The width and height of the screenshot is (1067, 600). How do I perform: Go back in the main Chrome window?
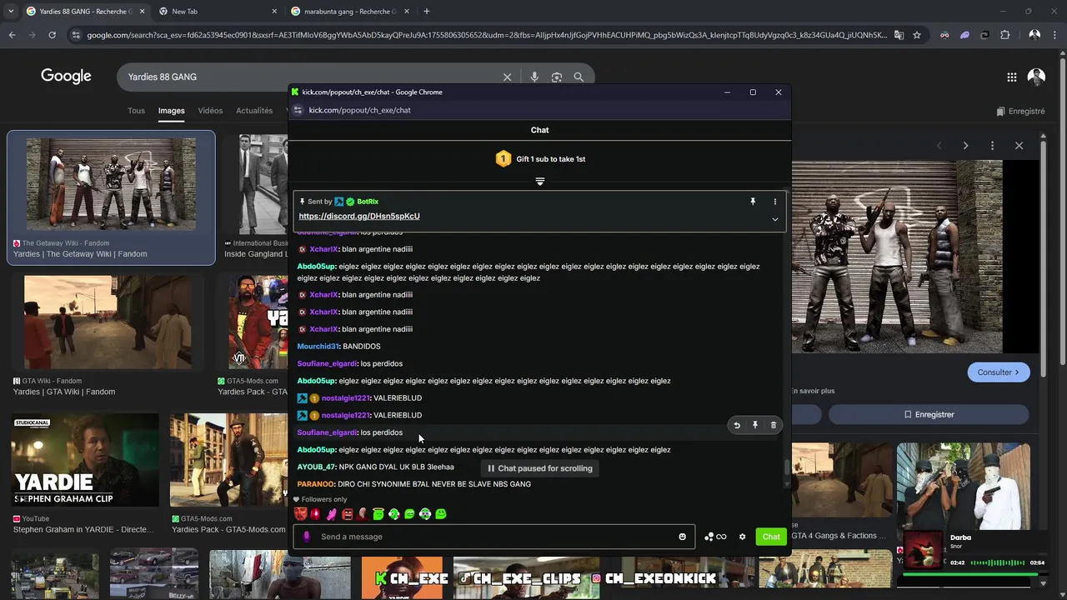click(12, 35)
